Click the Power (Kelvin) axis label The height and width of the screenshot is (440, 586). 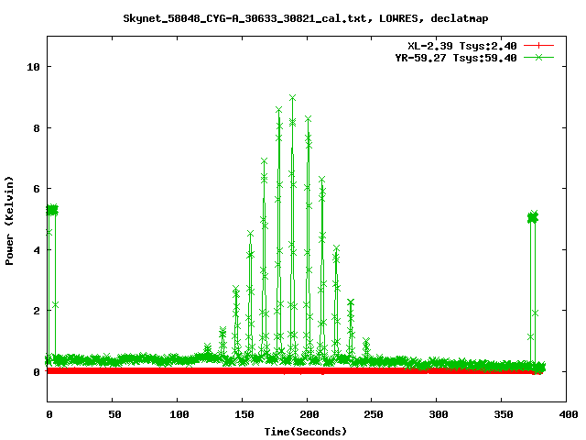click(x=9, y=221)
